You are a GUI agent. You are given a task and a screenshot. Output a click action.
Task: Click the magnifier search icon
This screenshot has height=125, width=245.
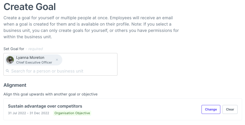click(x=7, y=71)
